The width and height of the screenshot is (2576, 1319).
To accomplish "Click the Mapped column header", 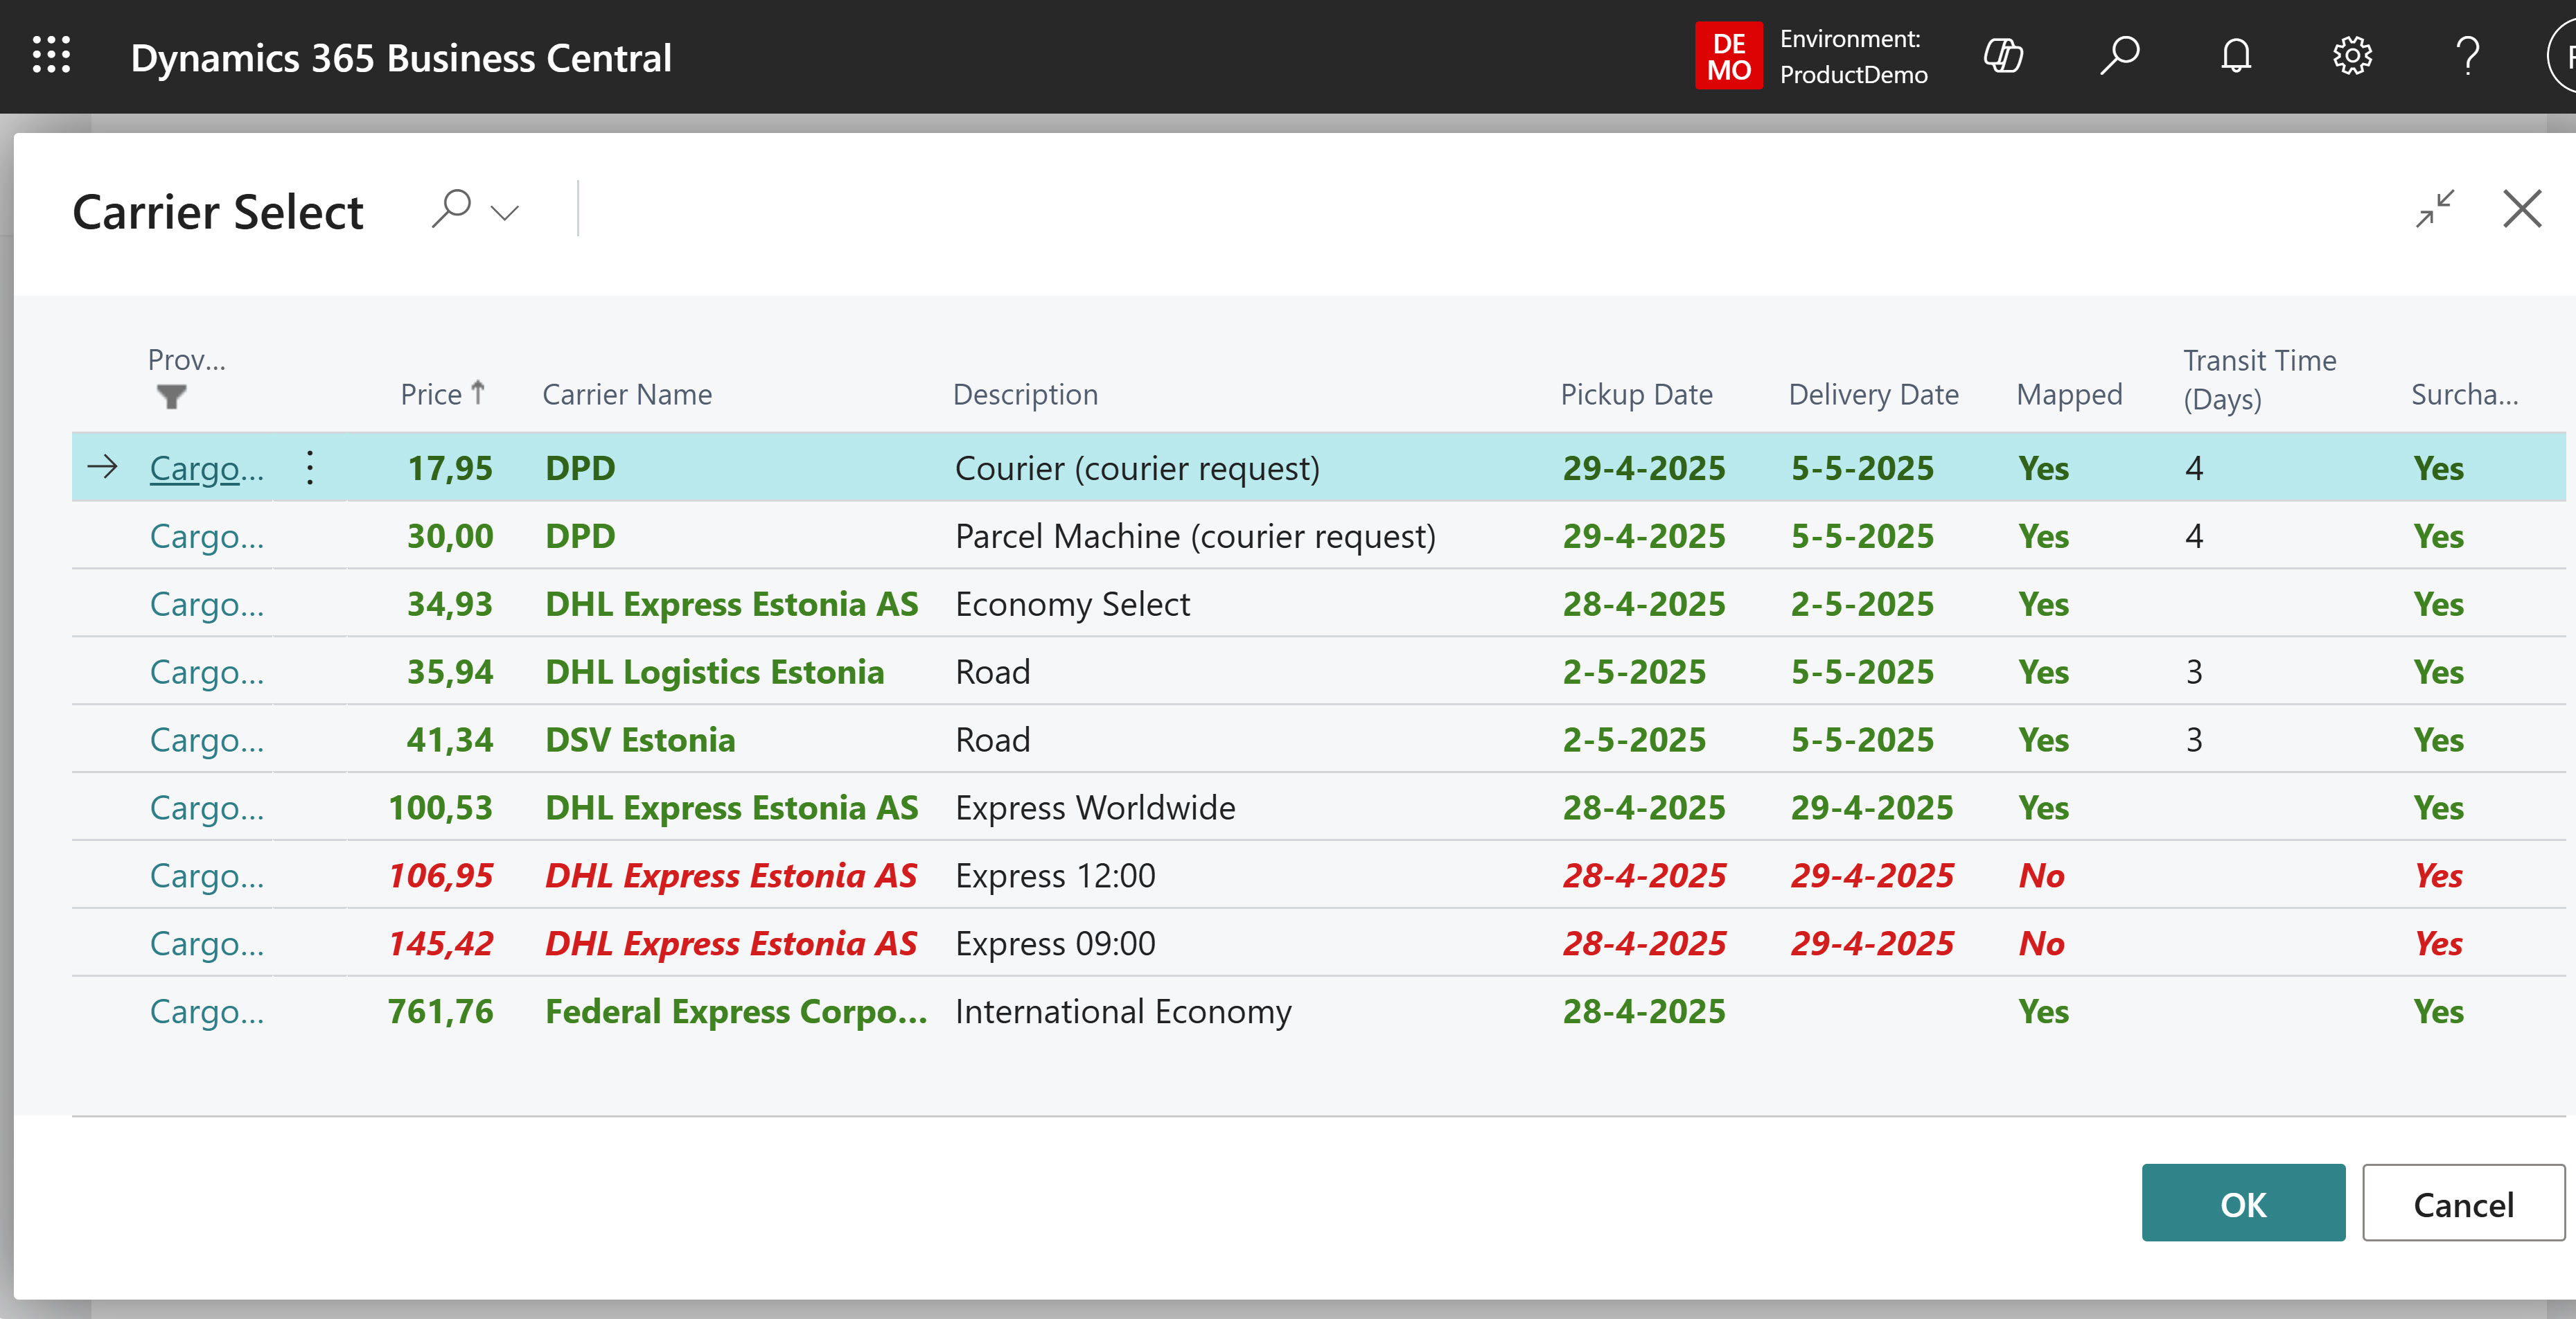I will pos(2069,395).
